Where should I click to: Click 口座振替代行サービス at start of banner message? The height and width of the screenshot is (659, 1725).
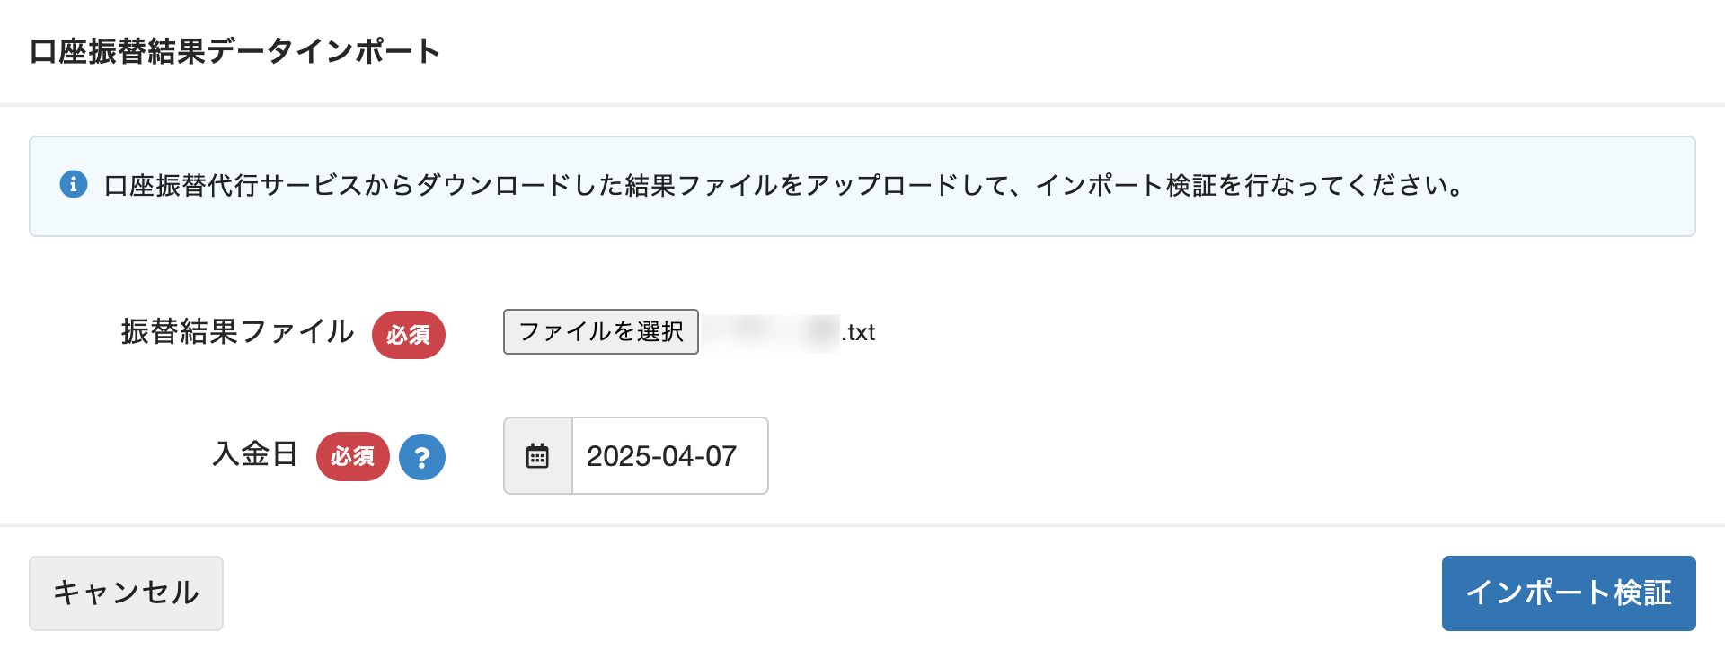pyautogui.click(x=207, y=186)
